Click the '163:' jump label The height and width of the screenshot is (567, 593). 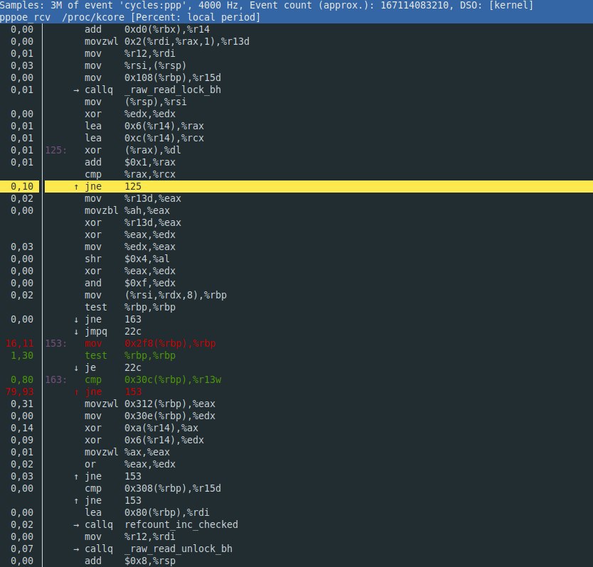tap(56, 379)
